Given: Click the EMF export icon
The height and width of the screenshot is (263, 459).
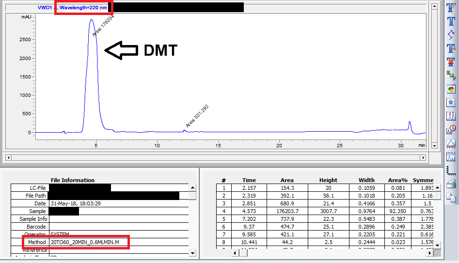Looking at the screenshot, I should tap(451, 76).
